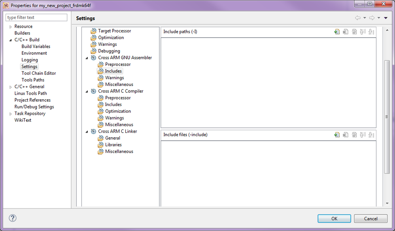
Task: Select General under Cross ARM C Linker
Action: (x=112, y=138)
